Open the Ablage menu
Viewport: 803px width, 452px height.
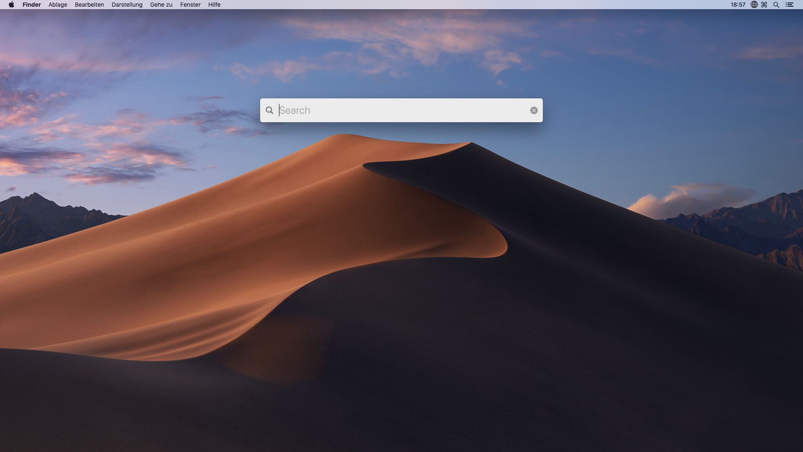(x=58, y=5)
